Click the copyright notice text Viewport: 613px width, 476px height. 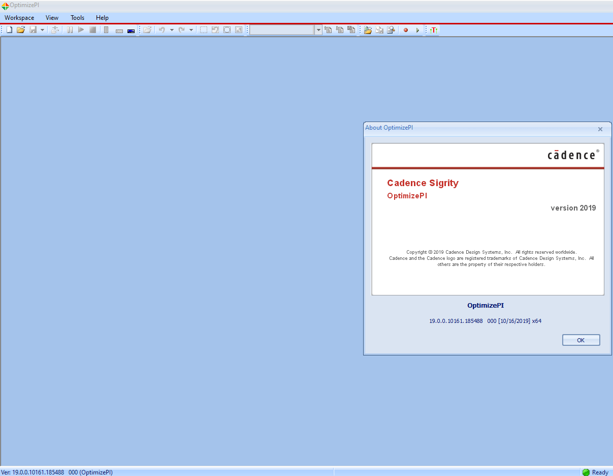click(491, 258)
